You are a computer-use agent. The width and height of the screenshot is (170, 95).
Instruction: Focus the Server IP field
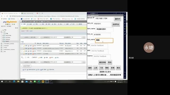(104, 18)
